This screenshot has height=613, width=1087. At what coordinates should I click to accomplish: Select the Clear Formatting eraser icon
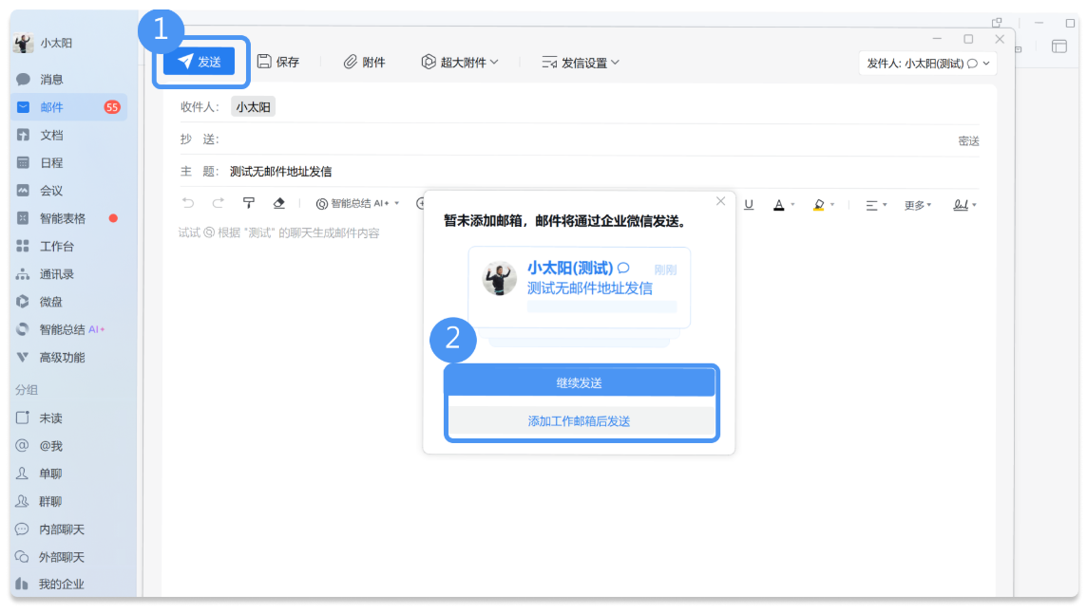[x=278, y=203]
